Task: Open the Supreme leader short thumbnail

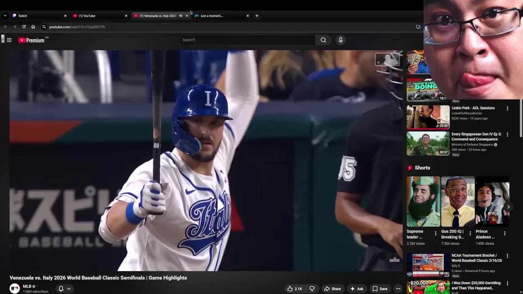Action: [423, 201]
